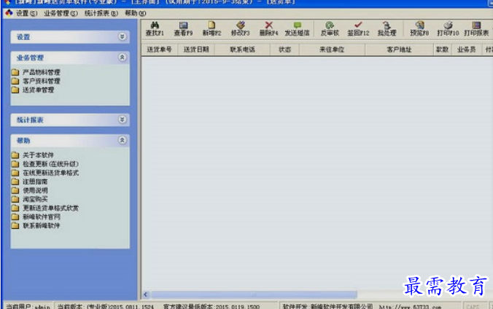Open the 设置(S) menu
493x309 pixels.
point(26,13)
